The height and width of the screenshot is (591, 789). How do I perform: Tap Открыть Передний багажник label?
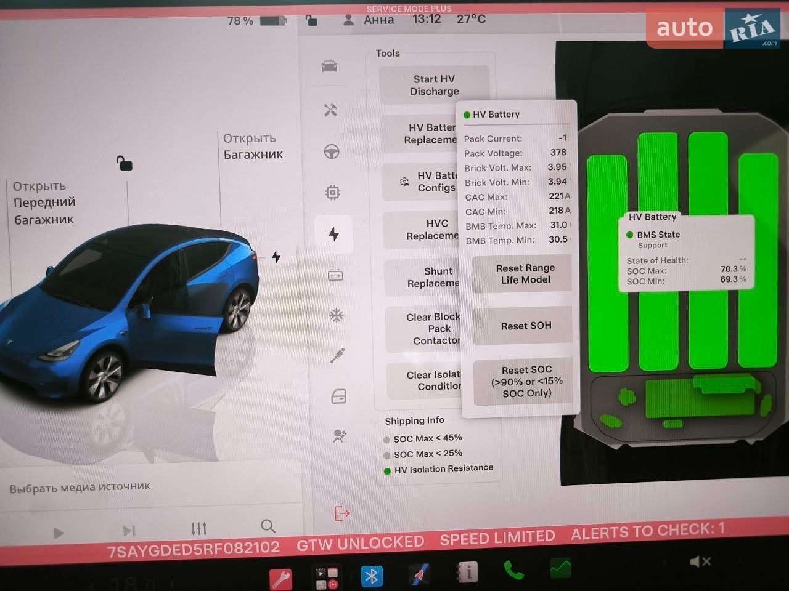tap(44, 203)
